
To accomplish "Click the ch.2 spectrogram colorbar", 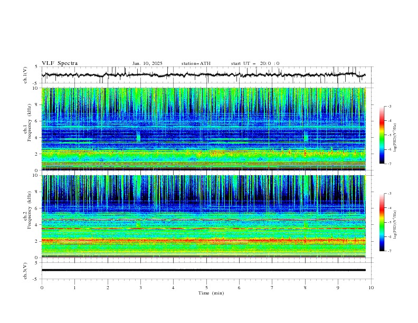I will tap(382, 222).
